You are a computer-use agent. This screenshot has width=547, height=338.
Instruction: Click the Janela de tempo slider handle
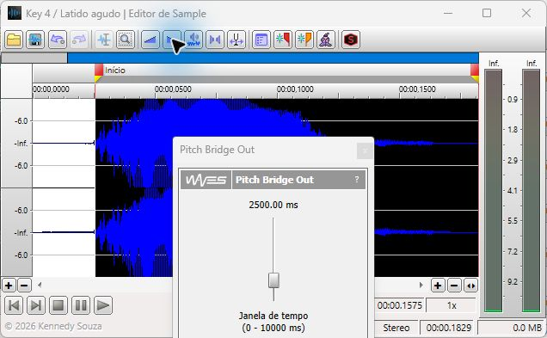point(273,280)
